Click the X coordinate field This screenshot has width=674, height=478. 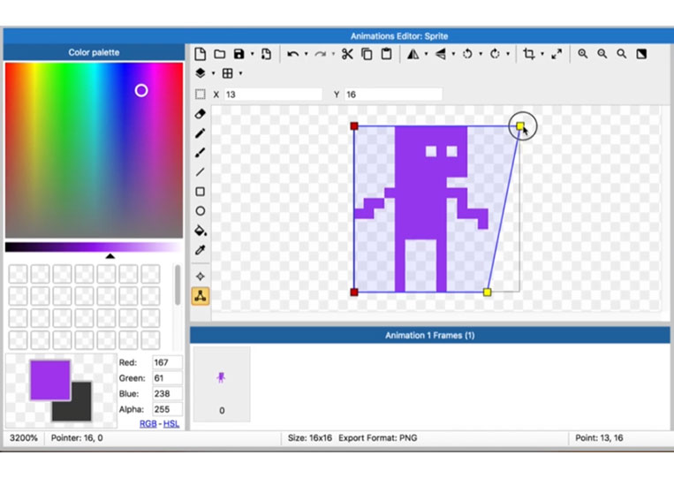(x=273, y=95)
